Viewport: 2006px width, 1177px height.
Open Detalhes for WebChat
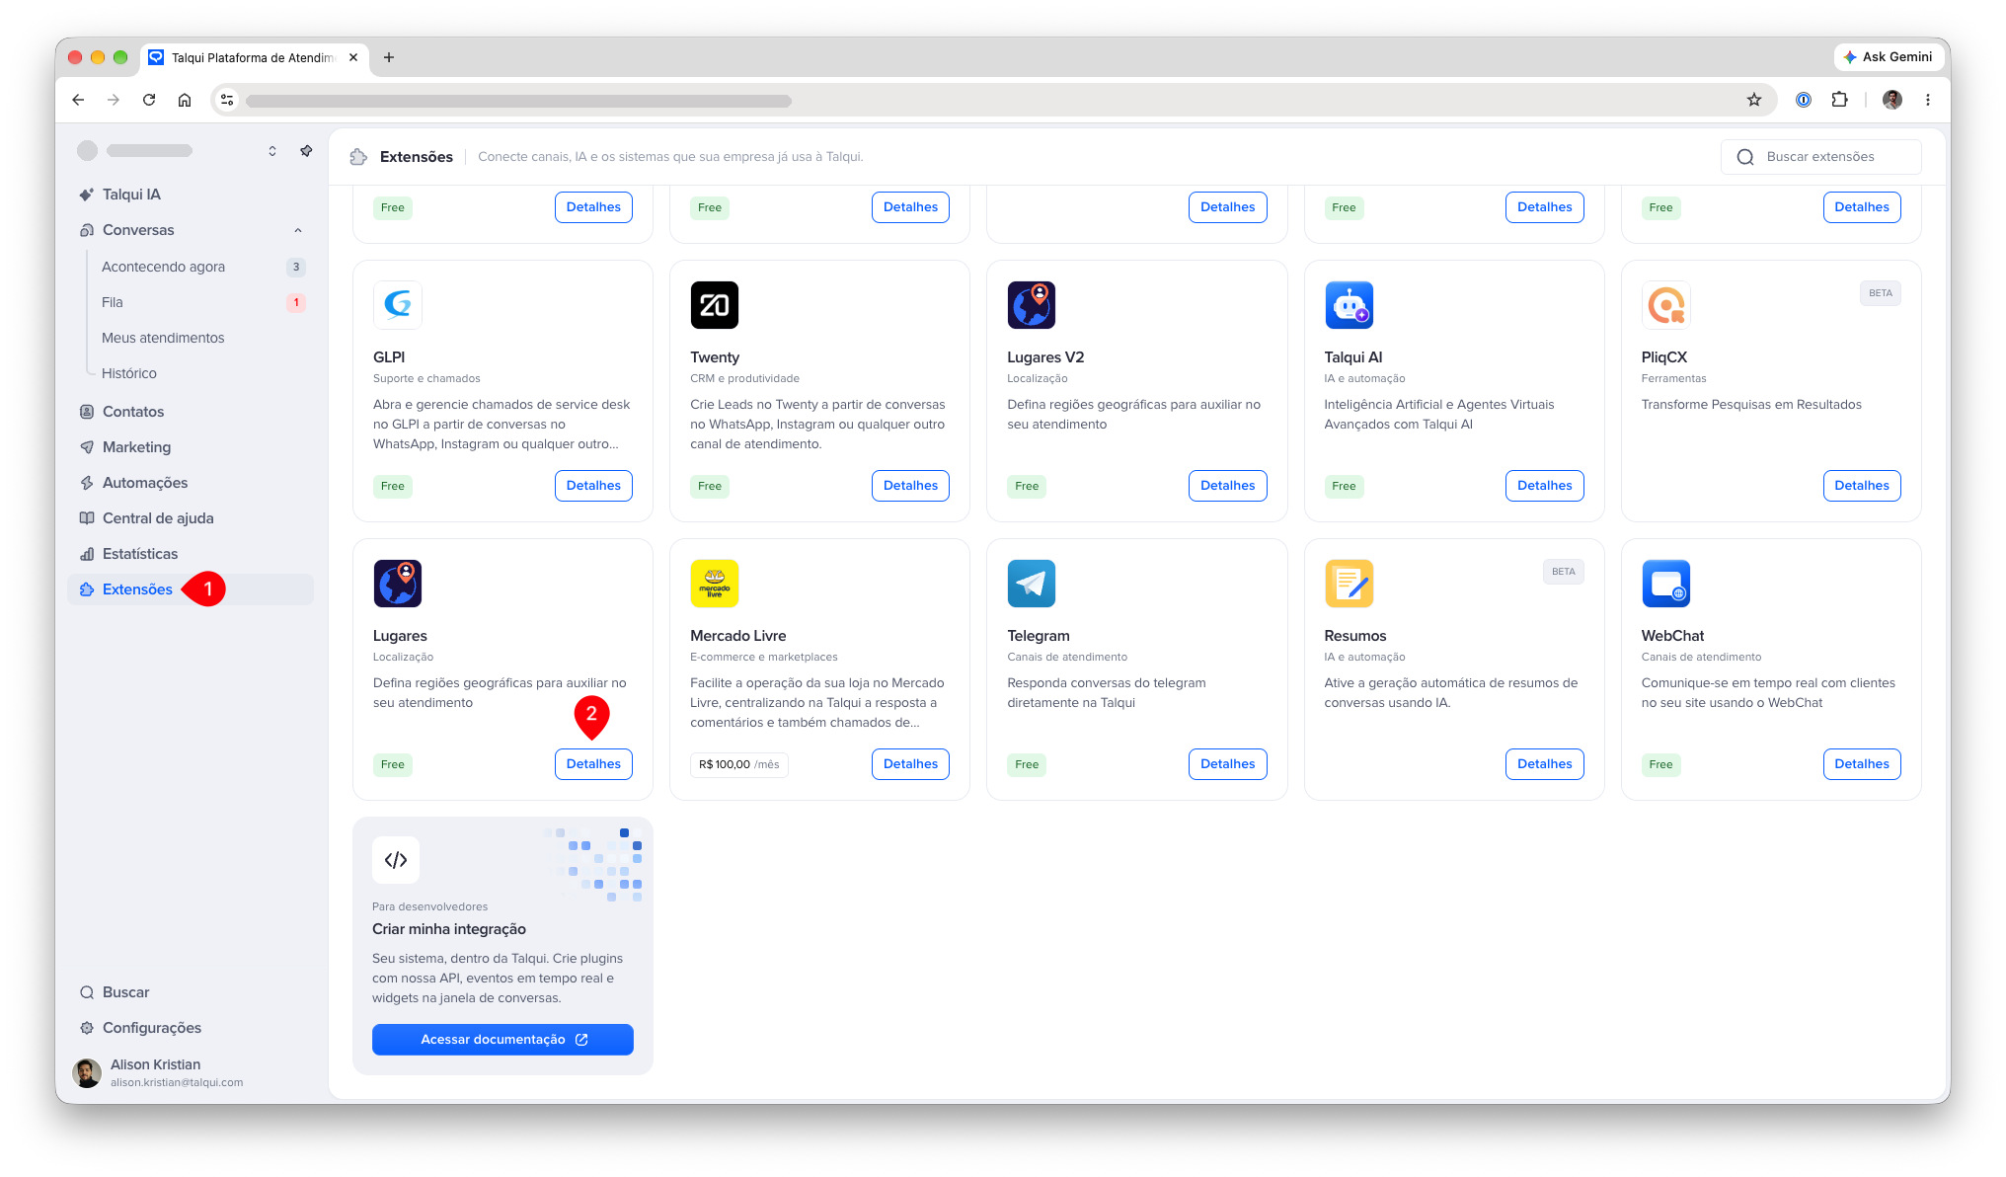coord(1862,764)
